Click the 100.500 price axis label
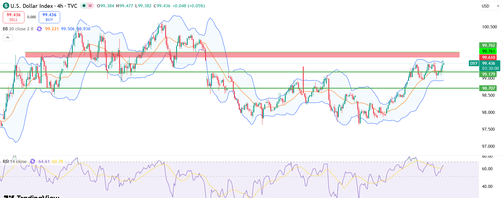 coord(489,27)
